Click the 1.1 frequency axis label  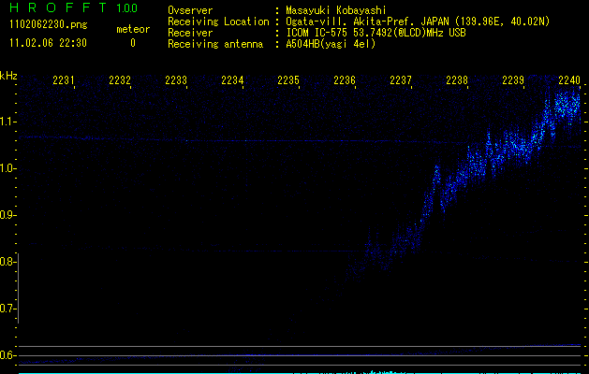tap(7, 122)
